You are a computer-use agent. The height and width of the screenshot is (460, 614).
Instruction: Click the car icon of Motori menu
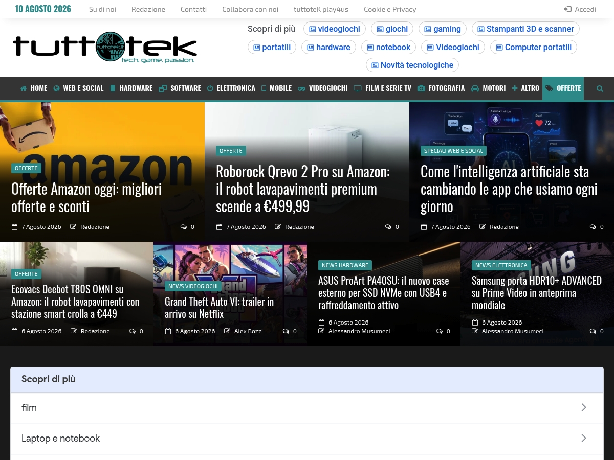(475, 88)
